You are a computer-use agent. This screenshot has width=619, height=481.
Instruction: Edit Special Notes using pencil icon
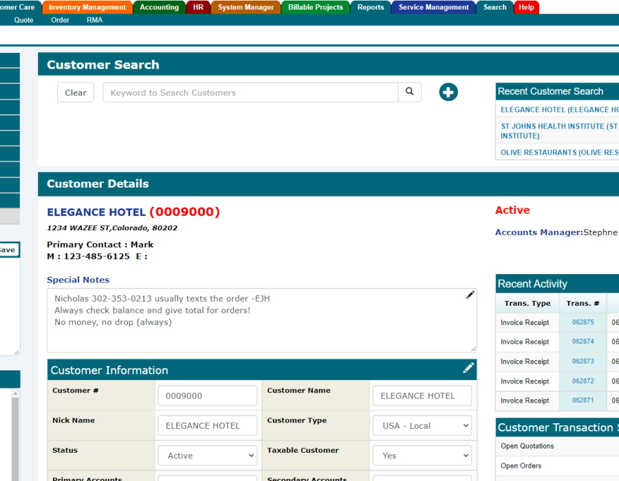[470, 295]
